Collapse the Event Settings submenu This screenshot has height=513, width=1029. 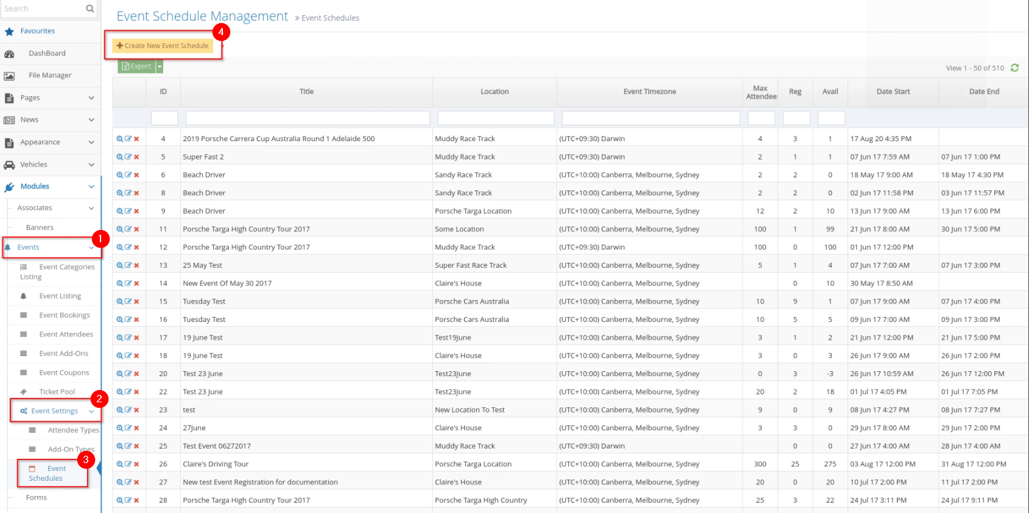point(91,411)
